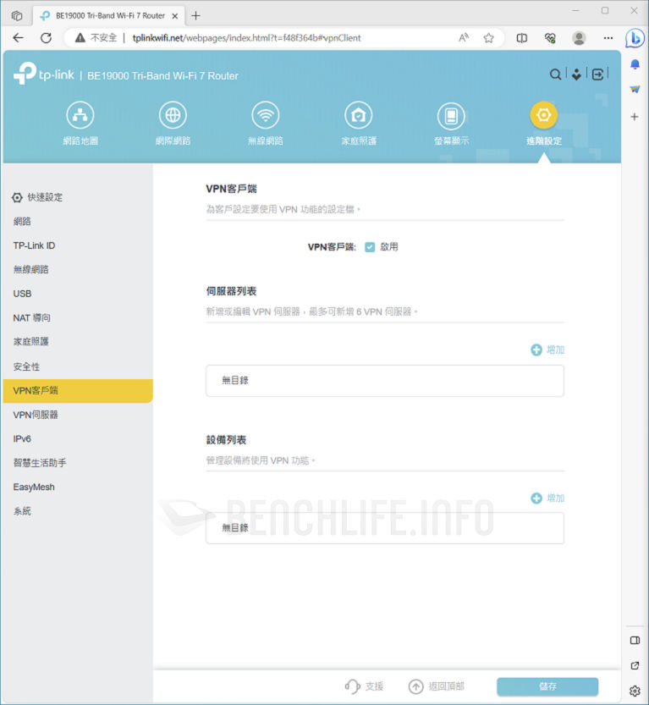Click the external link icon in Edge sidebar
Screen dimensions: 649x705
(x=635, y=665)
